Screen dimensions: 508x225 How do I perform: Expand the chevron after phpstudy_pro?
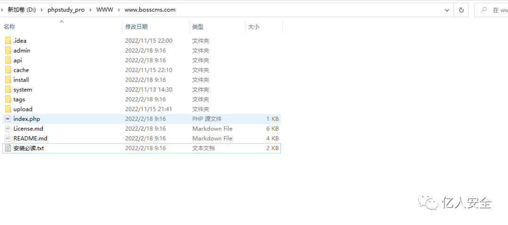(90, 10)
